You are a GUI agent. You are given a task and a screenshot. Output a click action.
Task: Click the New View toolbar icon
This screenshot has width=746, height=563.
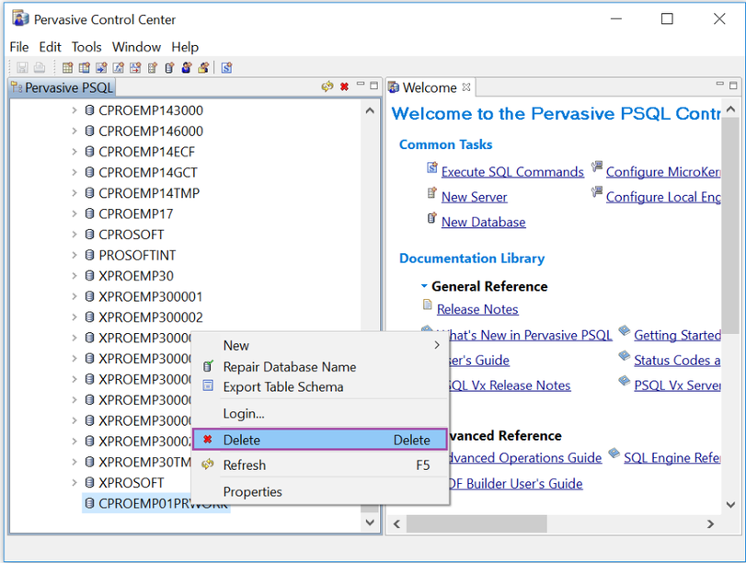[x=85, y=67]
